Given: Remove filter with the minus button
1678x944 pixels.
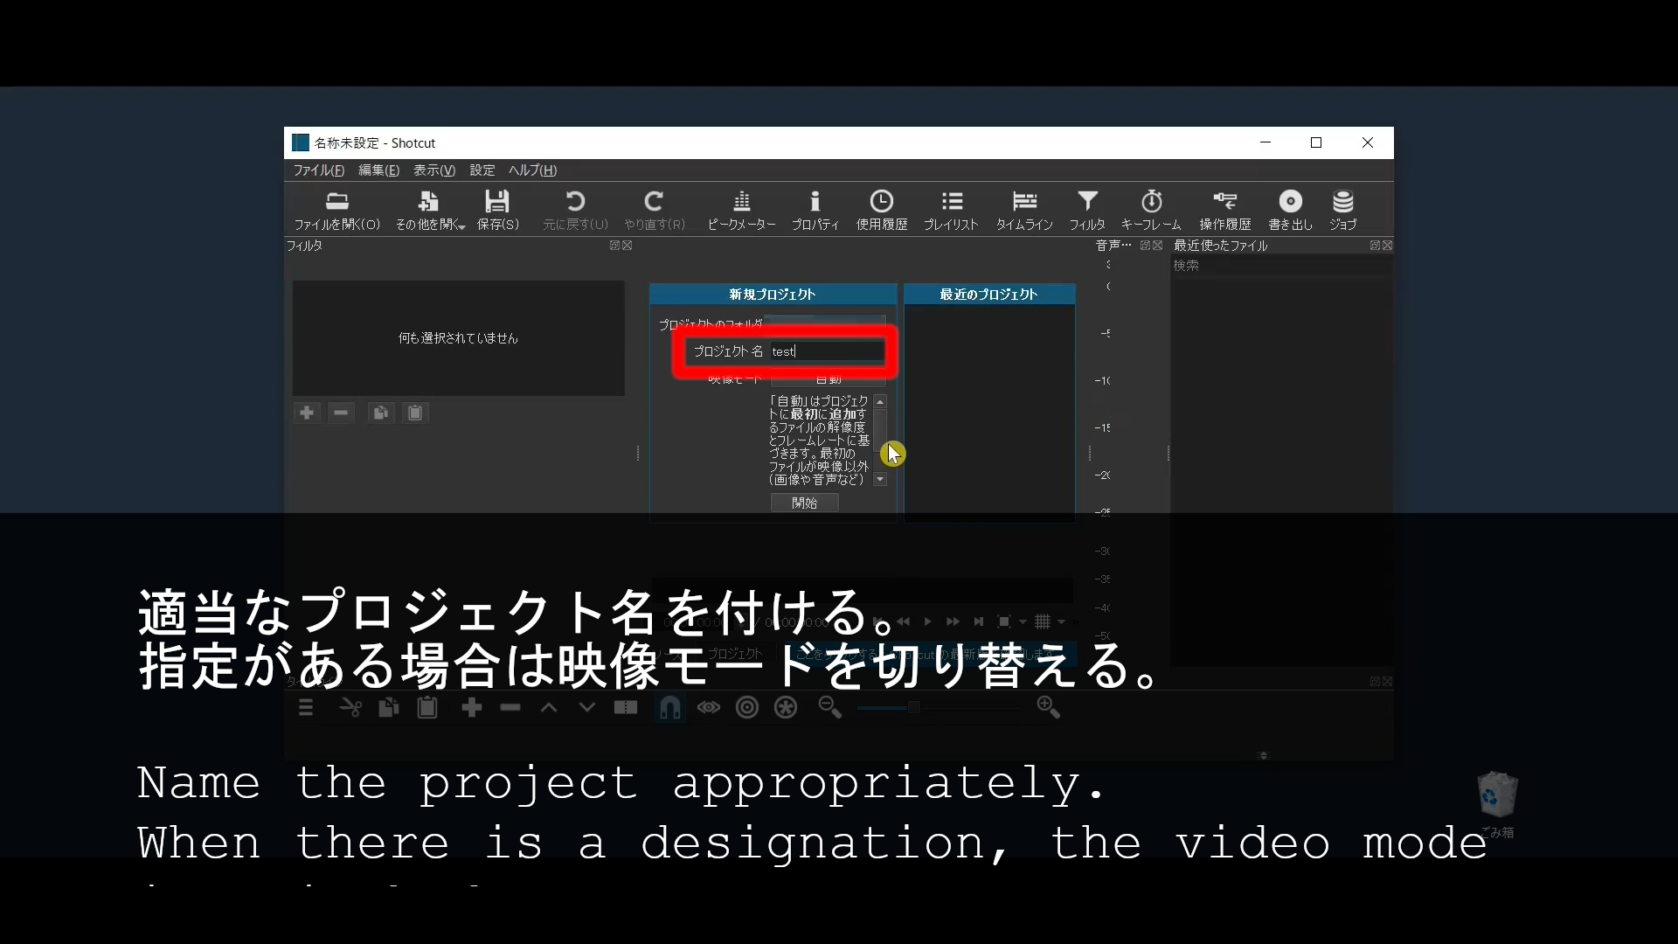Looking at the screenshot, I should tap(341, 413).
